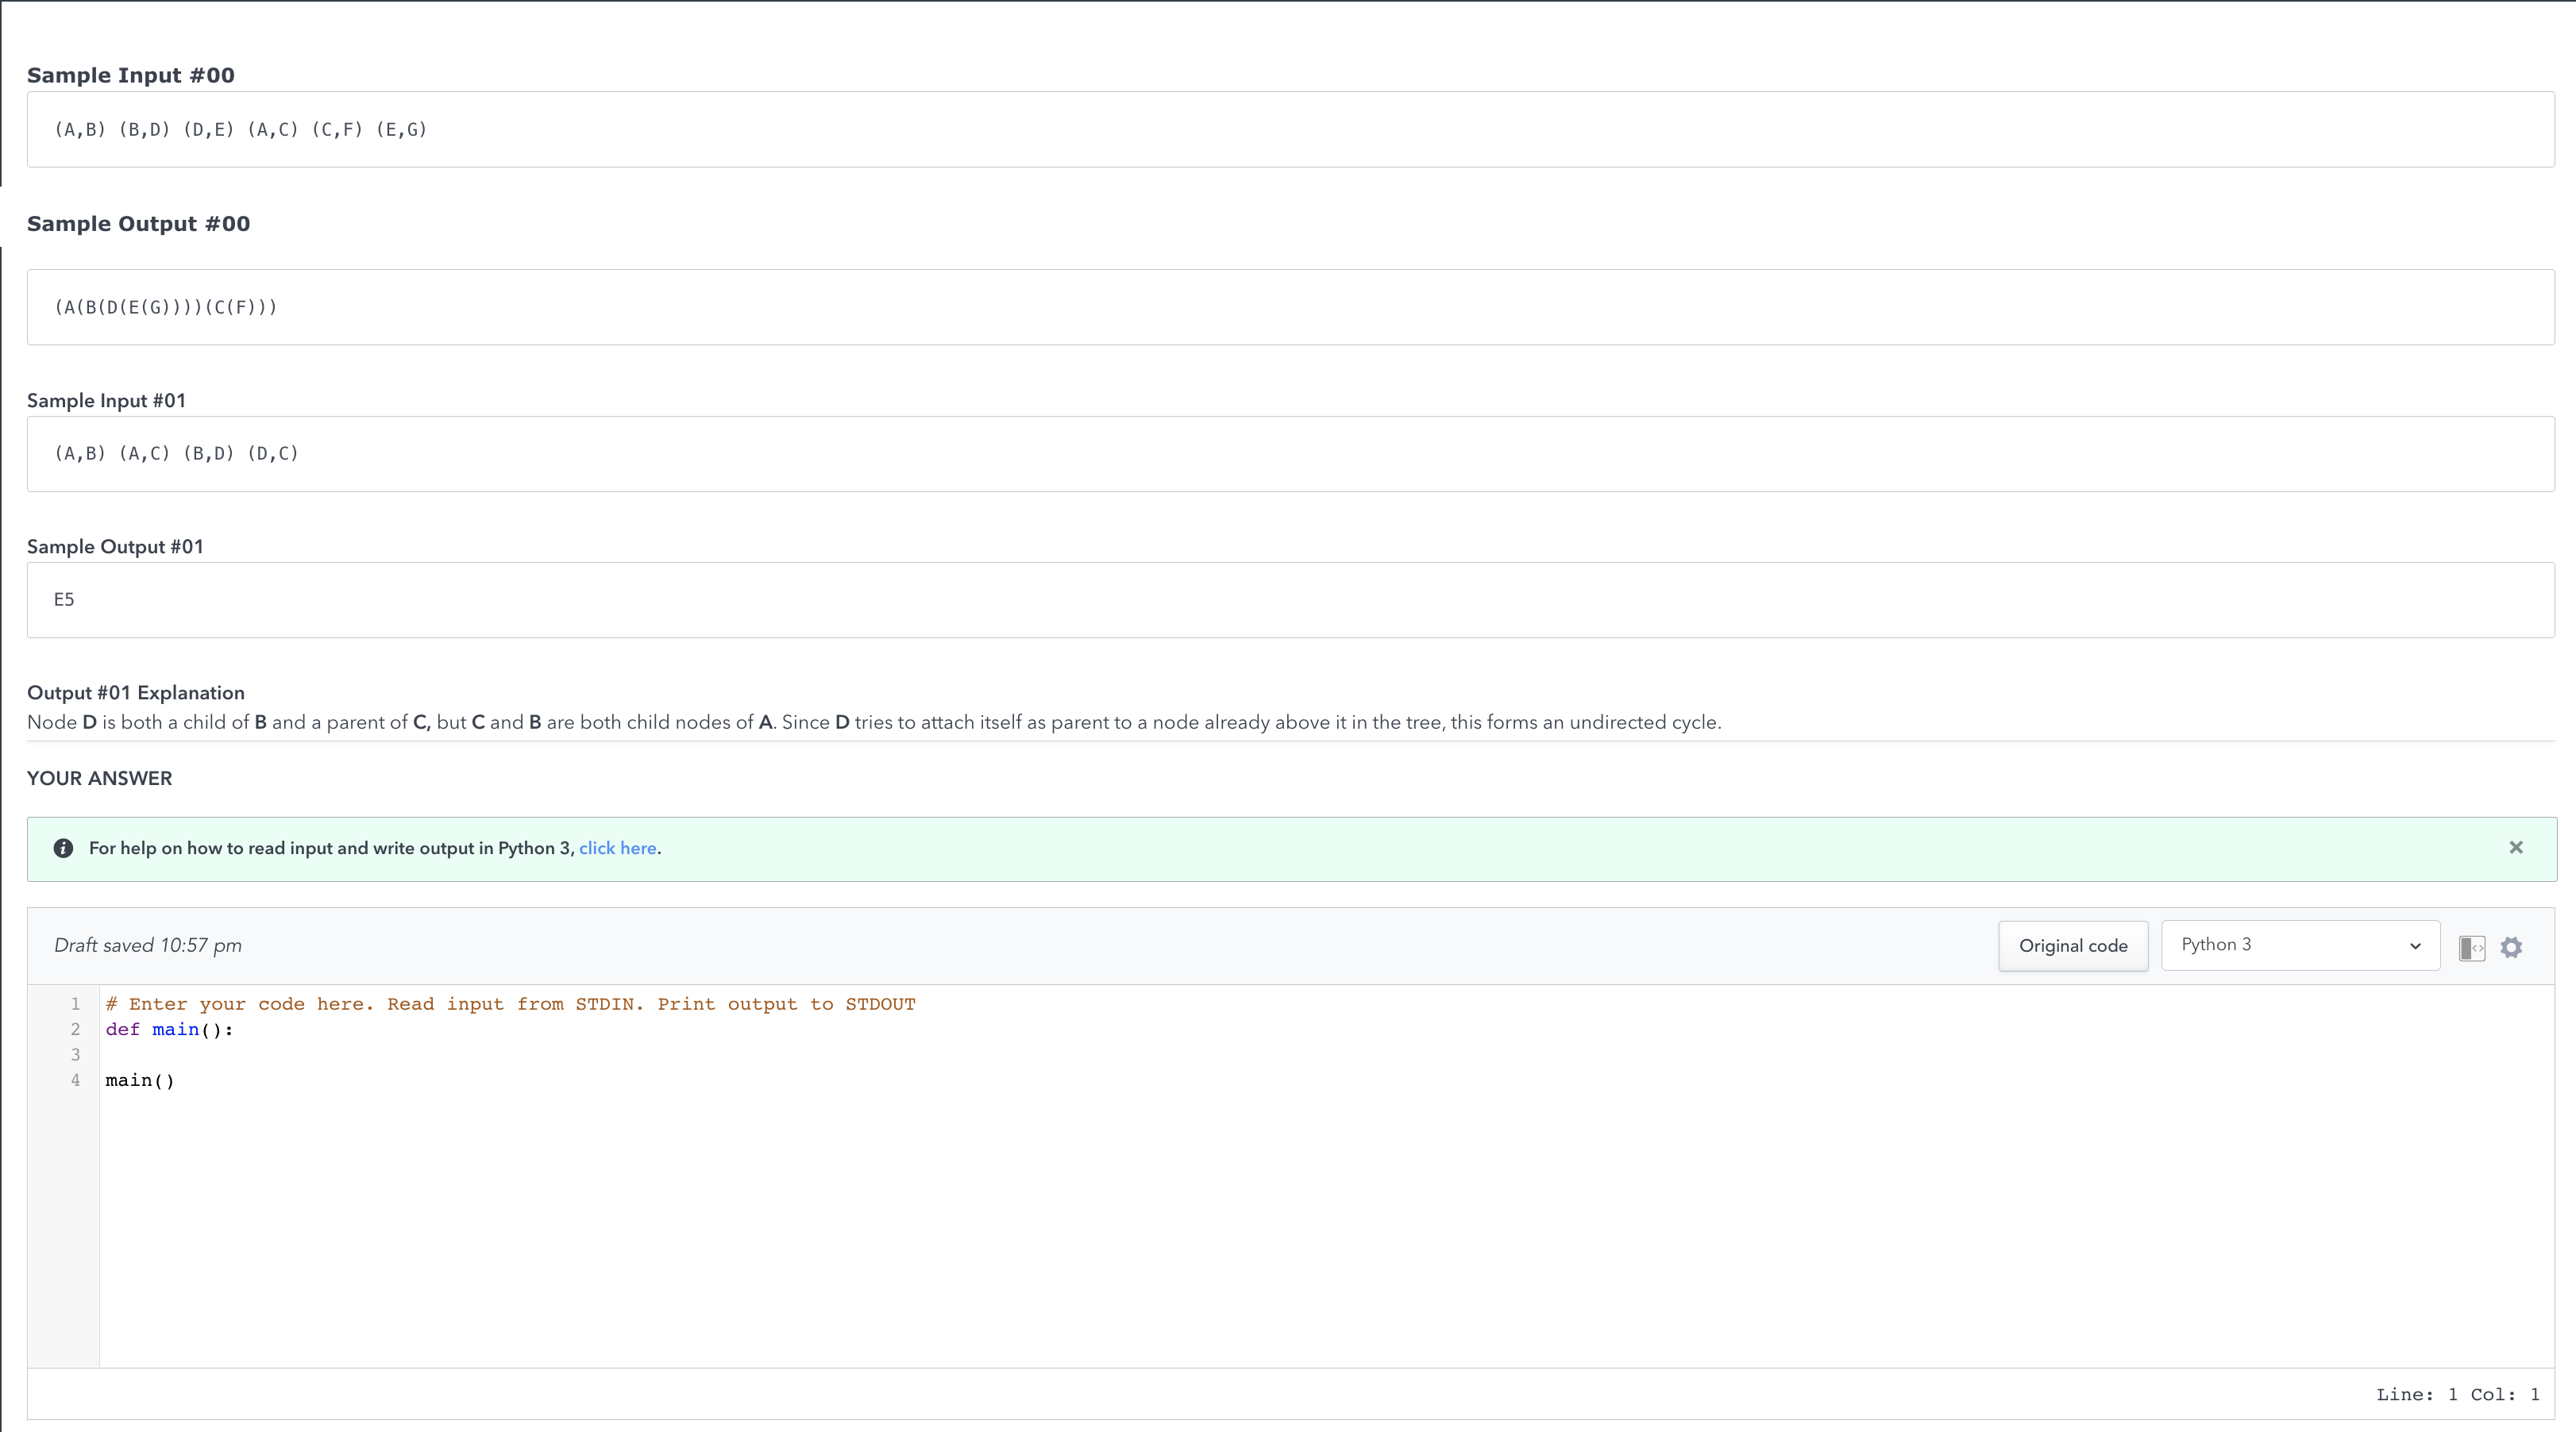The image size is (2576, 1432).
Task: Click the E5 sample output box
Action: click(x=1290, y=599)
